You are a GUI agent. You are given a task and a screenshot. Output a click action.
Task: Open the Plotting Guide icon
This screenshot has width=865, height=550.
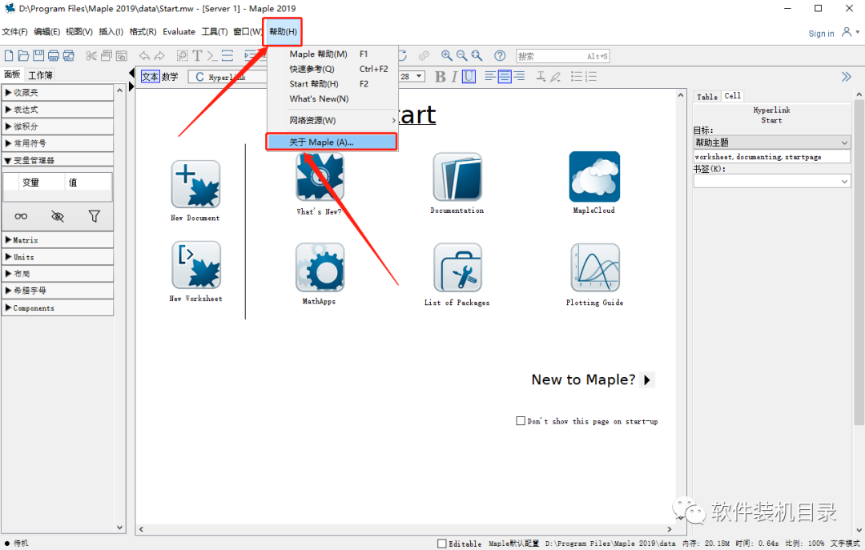click(594, 267)
